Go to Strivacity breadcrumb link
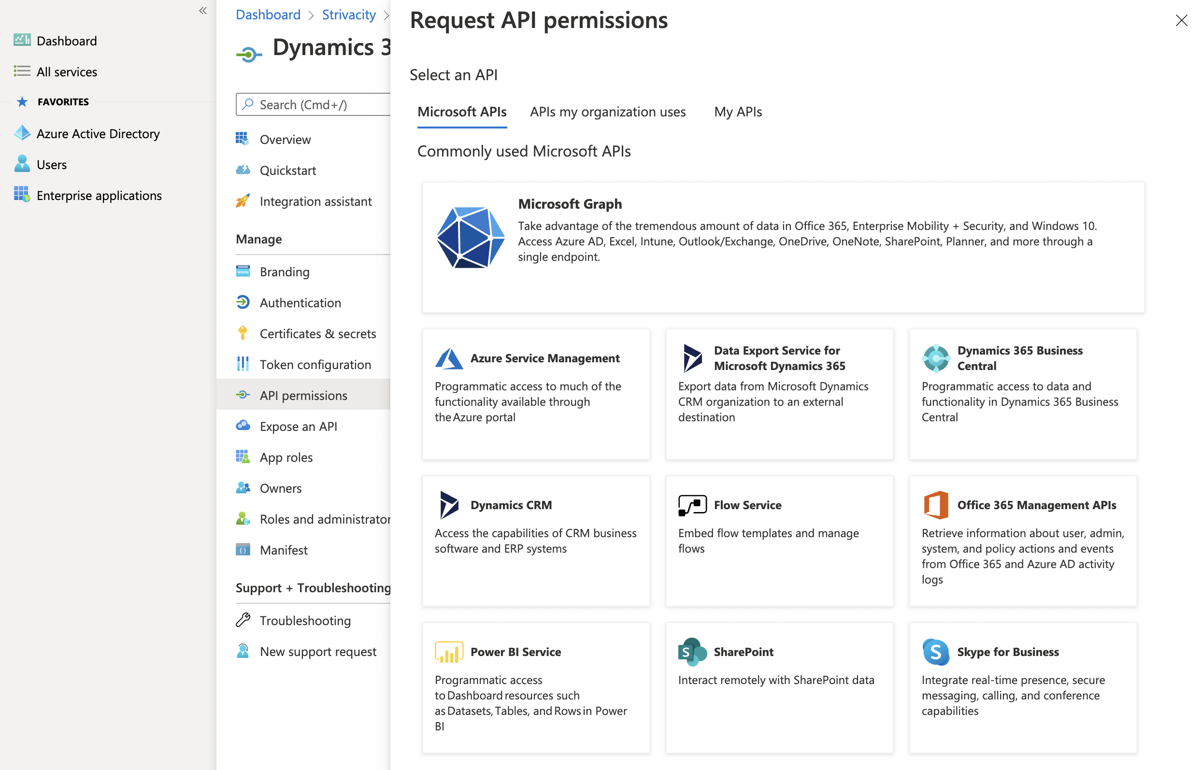 tap(349, 14)
